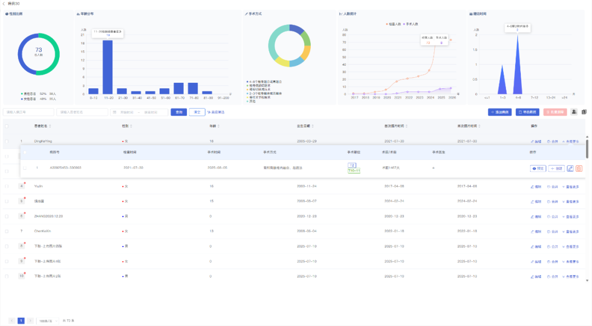
Task: Focus the patient name search field
Action: point(82,112)
